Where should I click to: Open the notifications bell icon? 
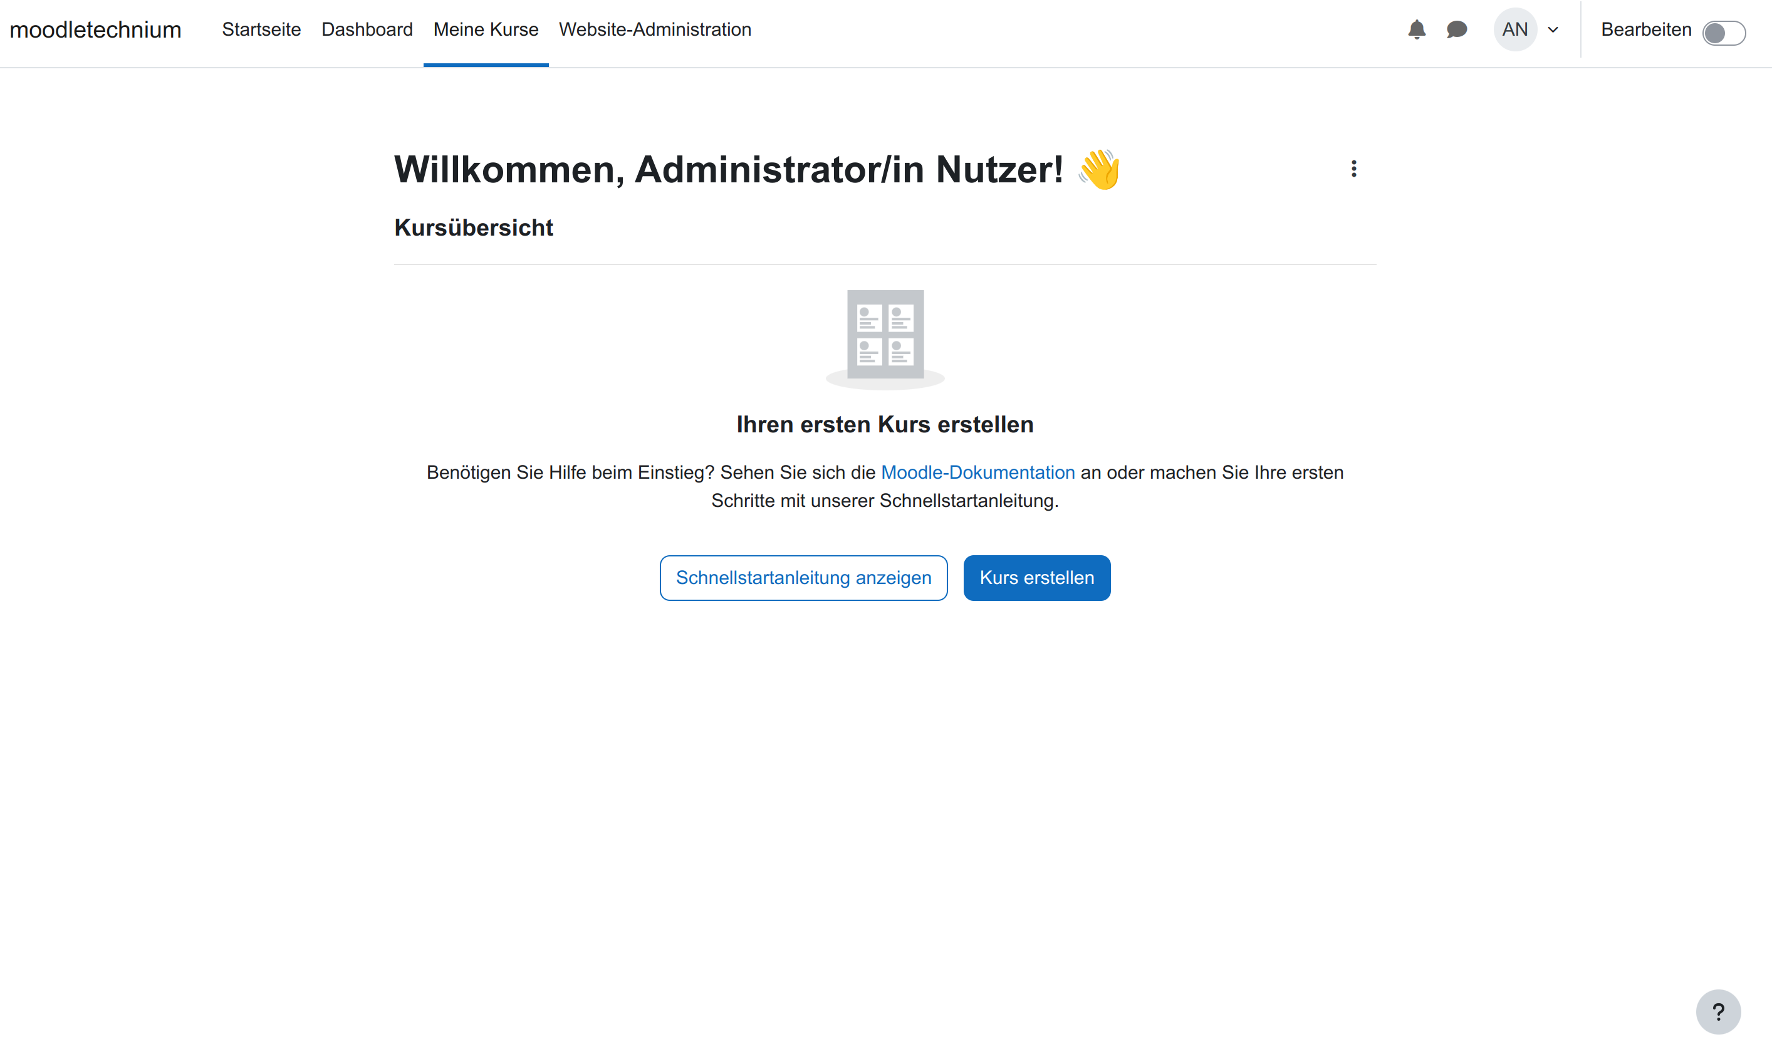(x=1417, y=29)
